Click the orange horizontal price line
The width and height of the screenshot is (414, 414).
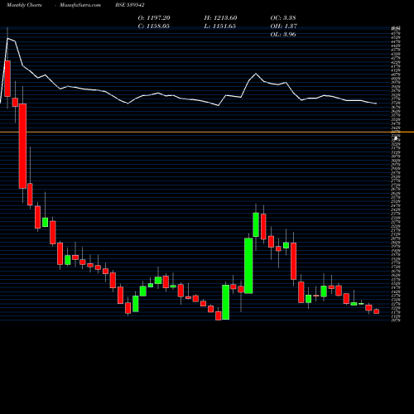click(x=207, y=132)
